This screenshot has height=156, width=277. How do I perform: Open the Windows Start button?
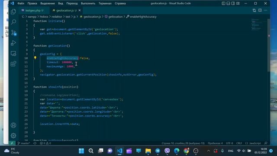(81, 151)
